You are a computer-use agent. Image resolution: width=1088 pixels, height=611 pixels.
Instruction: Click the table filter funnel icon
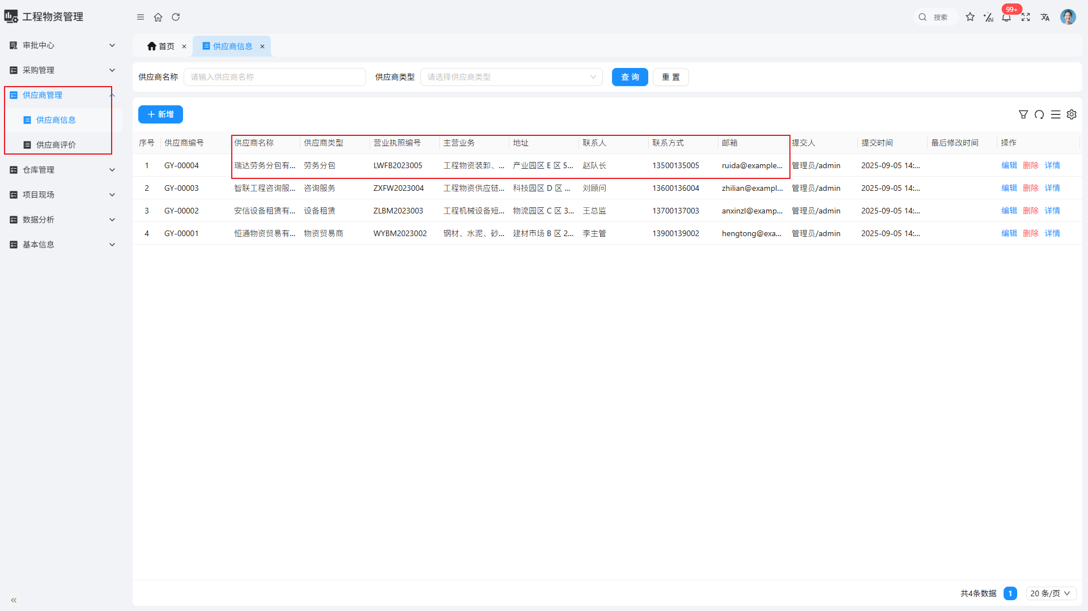tap(1023, 114)
